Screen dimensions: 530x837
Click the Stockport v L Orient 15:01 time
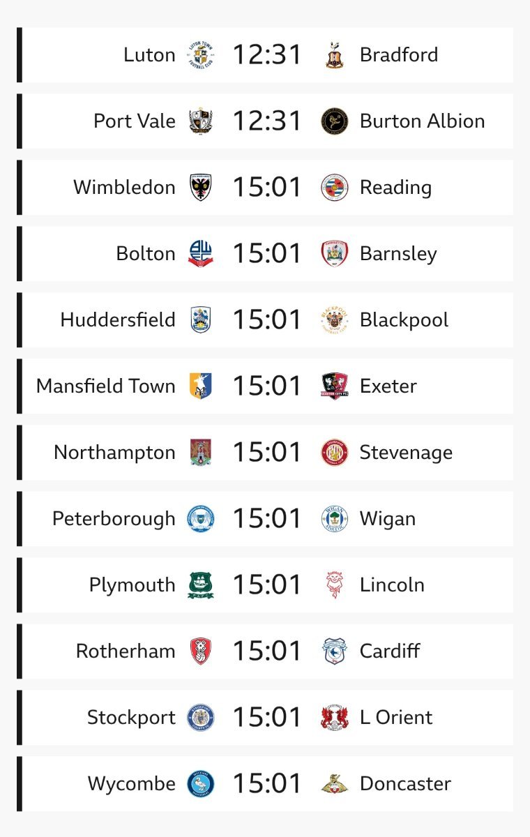[267, 718]
